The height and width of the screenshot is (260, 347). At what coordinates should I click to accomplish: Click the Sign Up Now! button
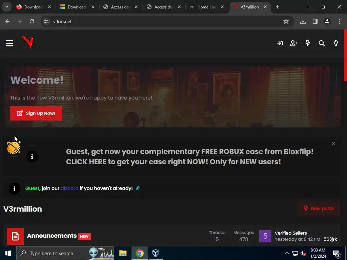click(36, 113)
